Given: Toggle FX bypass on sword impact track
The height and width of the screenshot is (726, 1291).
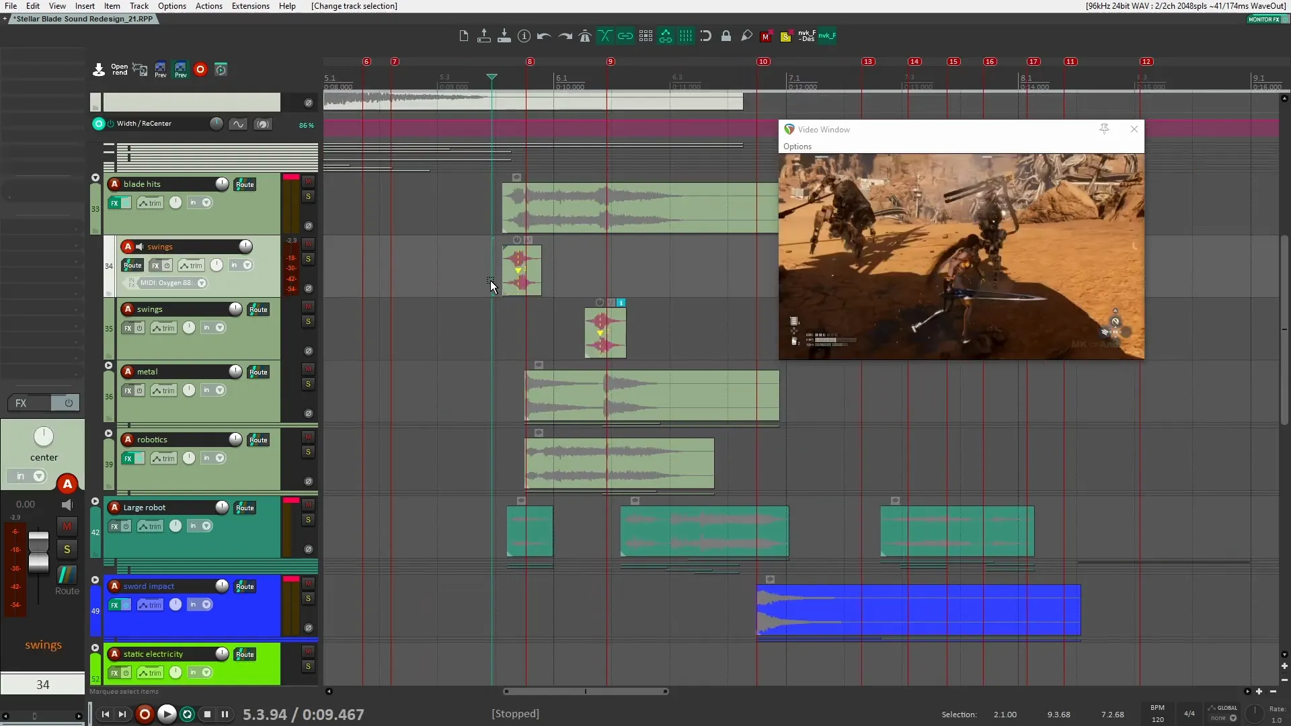Looking at the screenshot, I should (x=126, y=605).
